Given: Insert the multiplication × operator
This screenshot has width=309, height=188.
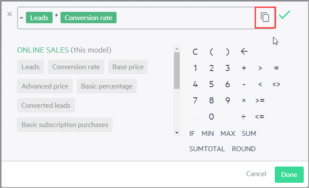Looking at the screenshot, I should [244, 100].
